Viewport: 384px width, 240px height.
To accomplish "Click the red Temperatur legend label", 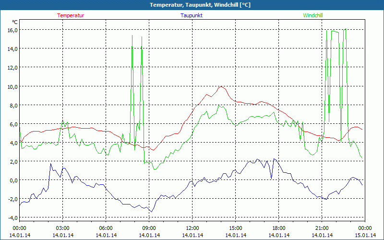I will point(71,15).
